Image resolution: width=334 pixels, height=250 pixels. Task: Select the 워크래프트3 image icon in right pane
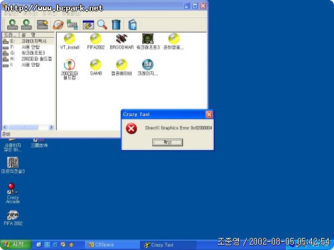pyautogui.click(x=148, y=41)
